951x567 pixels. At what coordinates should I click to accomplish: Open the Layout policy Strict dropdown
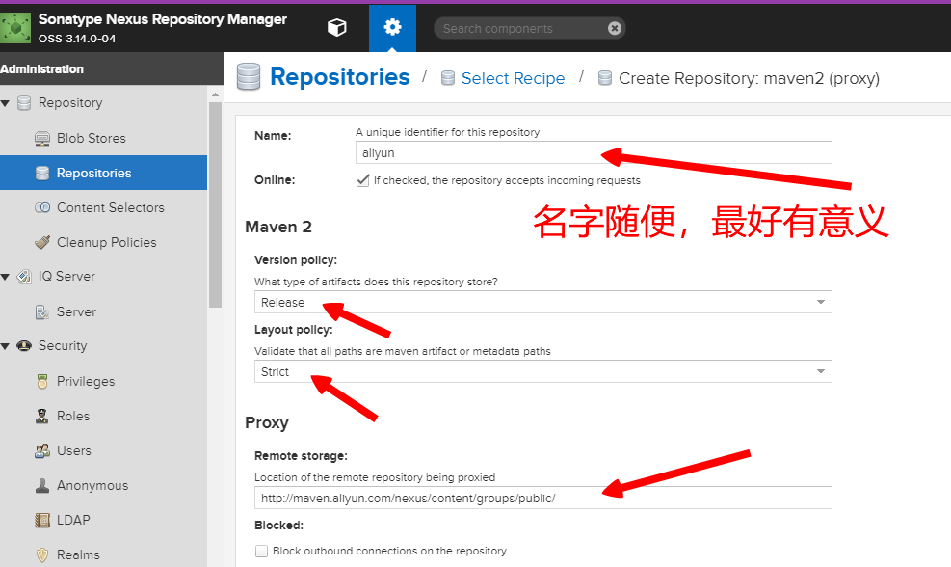pyautogui.click(x=542, y=371)
